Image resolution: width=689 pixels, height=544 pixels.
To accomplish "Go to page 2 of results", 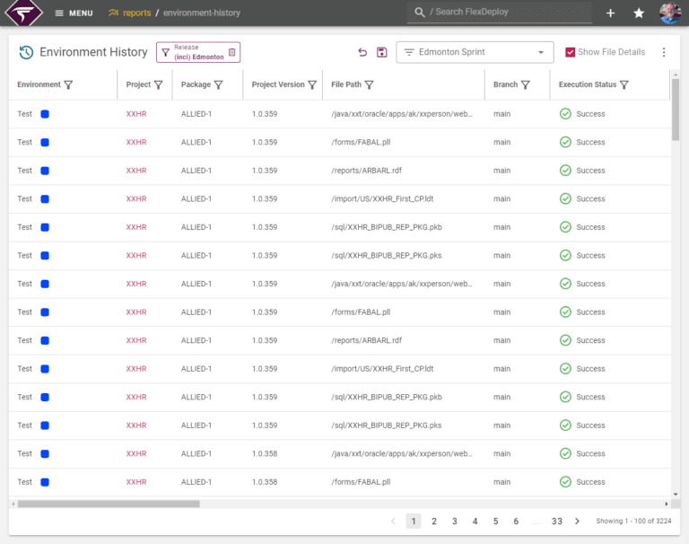I will click(x=433, y=522).
